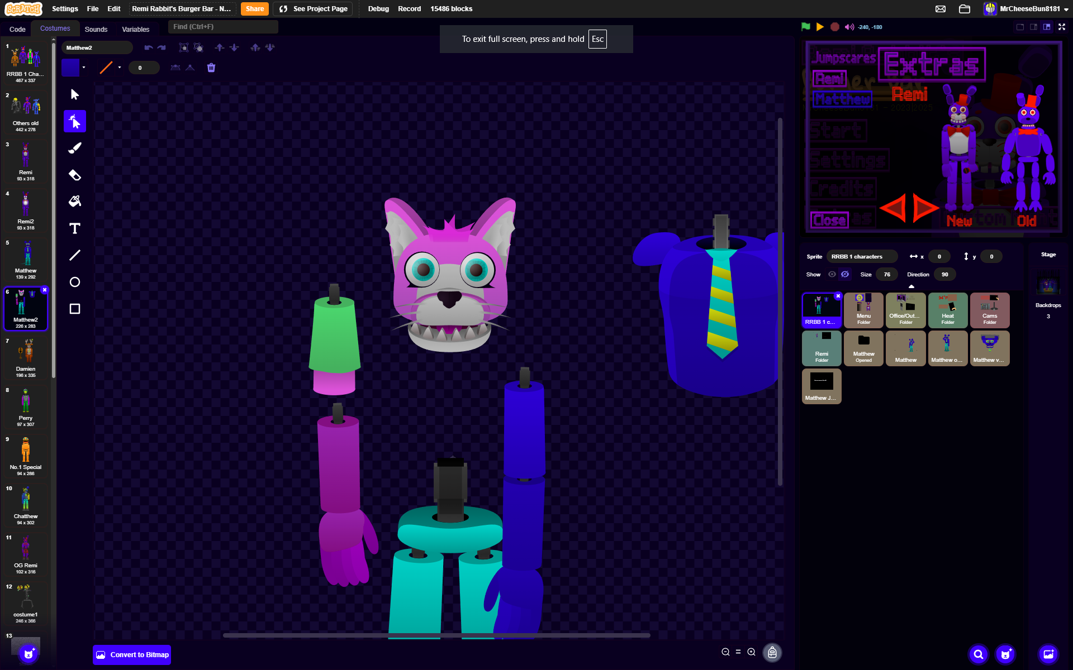Bring selection to Front
The width and height of the screenshot is (1073, 670).
pos(255,48)
